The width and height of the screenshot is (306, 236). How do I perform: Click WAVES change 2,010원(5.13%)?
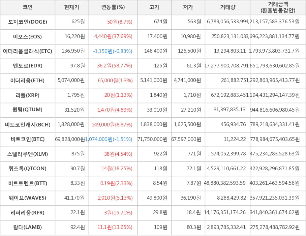click(x=115, y=198)
